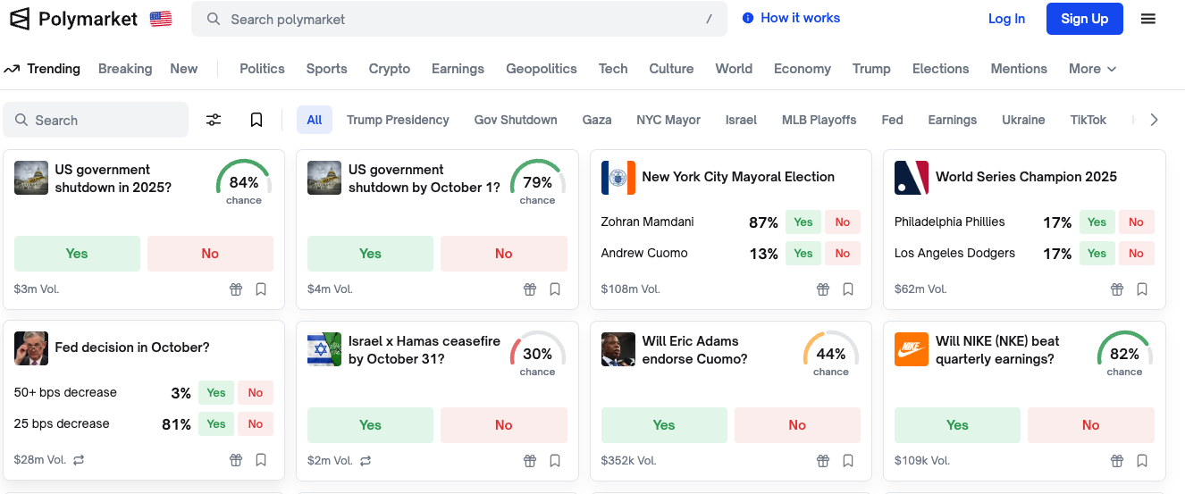This screenshot has width=1185, height=494.
Task: Bookmark the US government shutdown in 2025 market
Action: (x=261, y=289)
